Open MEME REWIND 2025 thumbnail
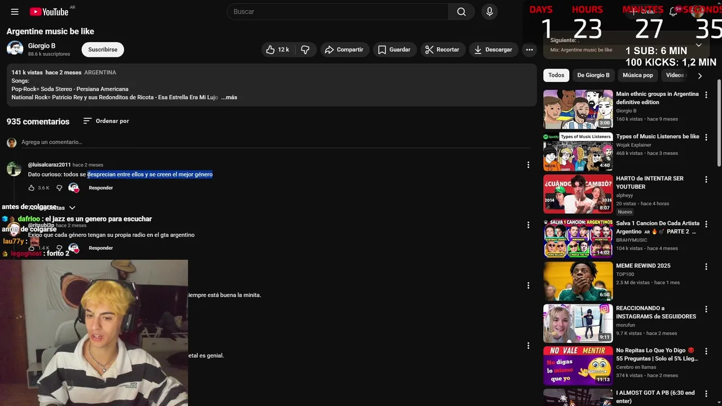 coord(578,281)
